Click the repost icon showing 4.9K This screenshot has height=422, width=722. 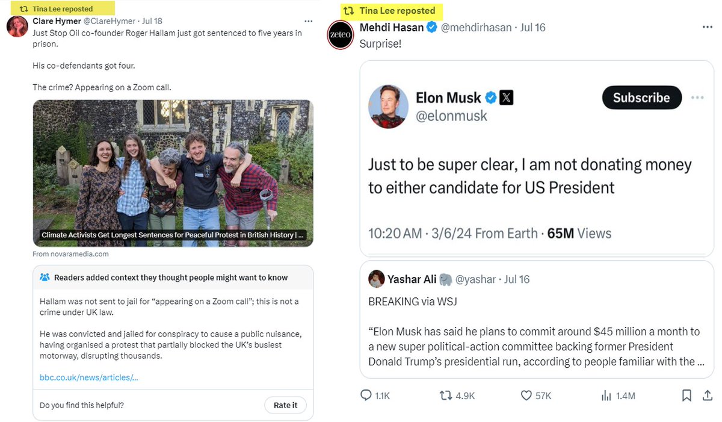click(x=446, y=396)
